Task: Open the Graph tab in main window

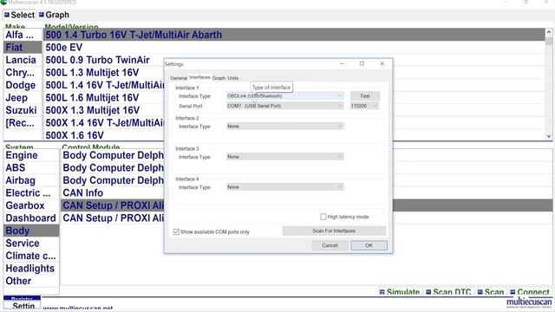Action: tap(54, 15)
